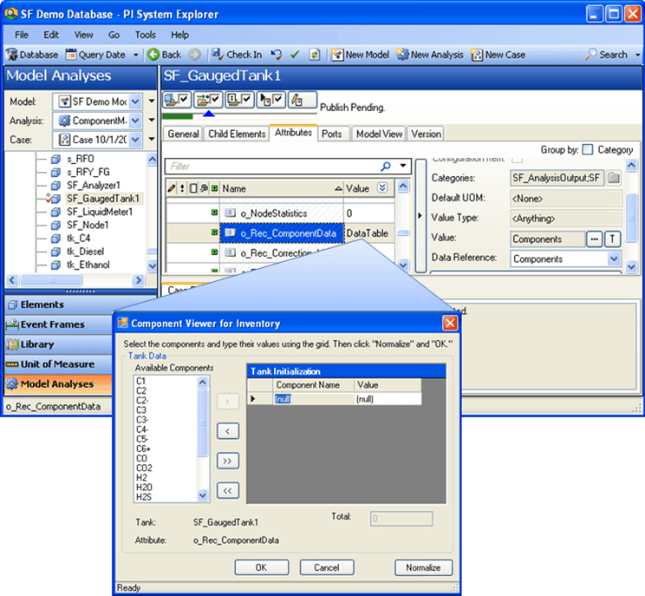Open the Database toolbar button
The width and height of the screenshot is (645, 596).
click(x=32, y=55)
